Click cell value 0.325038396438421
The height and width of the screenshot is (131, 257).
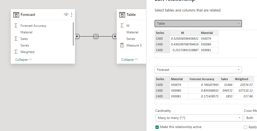tap(185, 39)
